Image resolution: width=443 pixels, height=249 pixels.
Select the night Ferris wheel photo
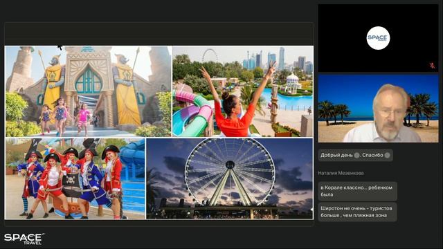[230, 178]
